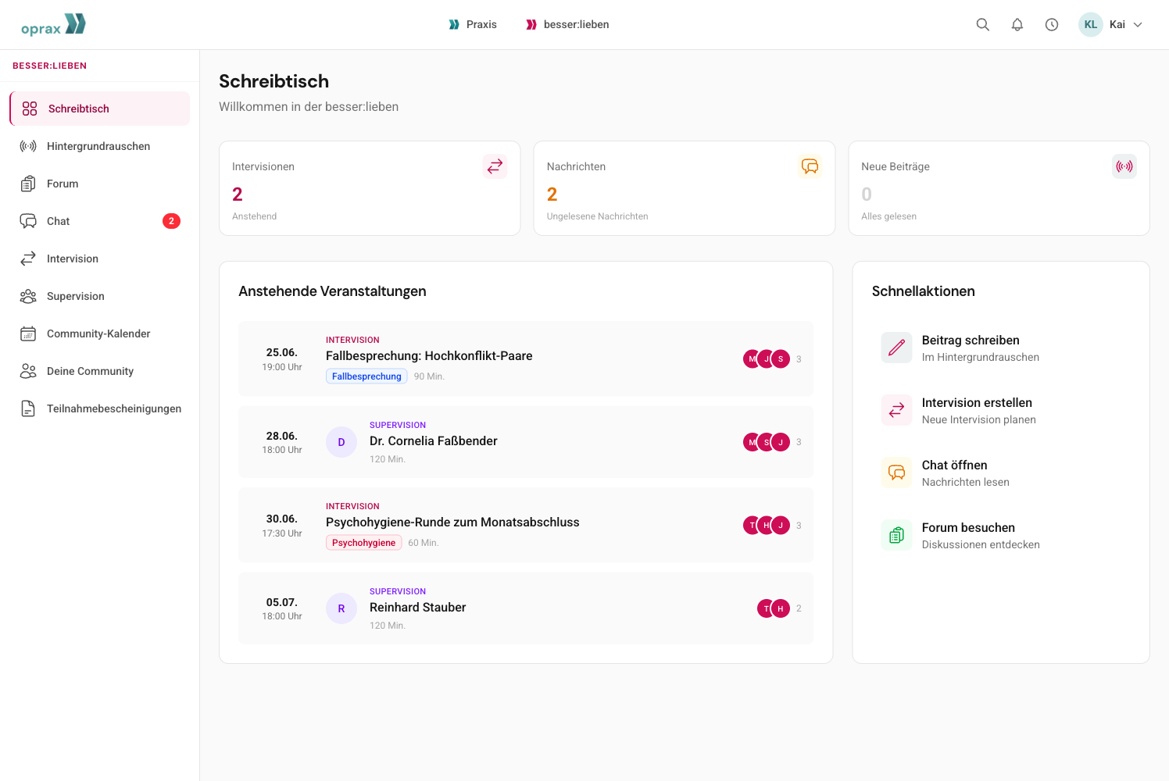Choose Intervision erstellen quick action
Screen dimensions: 1169x781
point(1001,410)
